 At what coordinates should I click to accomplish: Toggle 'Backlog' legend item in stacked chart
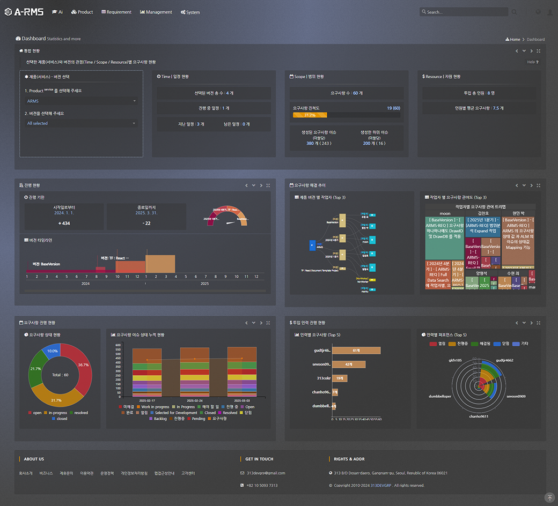click(157, 419)
